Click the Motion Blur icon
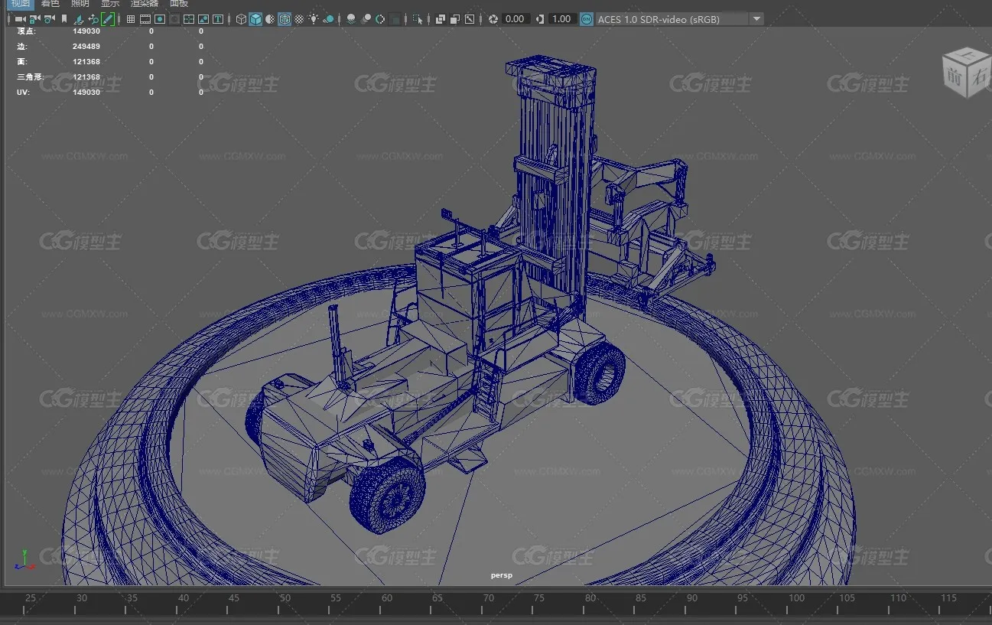Viewport: 992px width, 625px height. click(x=366, y=19)
